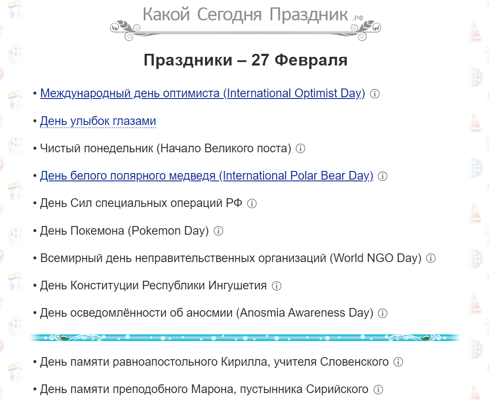Show info icon beside Anosmia Awareness Day
Image resolution: width=489 pixels, height=400 pixels.
[382, 313]
